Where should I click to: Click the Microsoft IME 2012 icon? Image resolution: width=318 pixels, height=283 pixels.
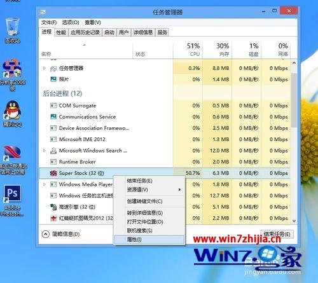pos(53,139)
